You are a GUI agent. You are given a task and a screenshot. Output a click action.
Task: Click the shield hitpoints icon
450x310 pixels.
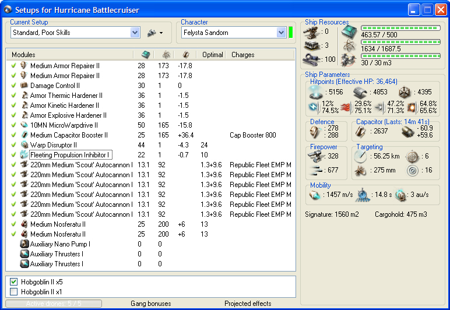point(315,93)
